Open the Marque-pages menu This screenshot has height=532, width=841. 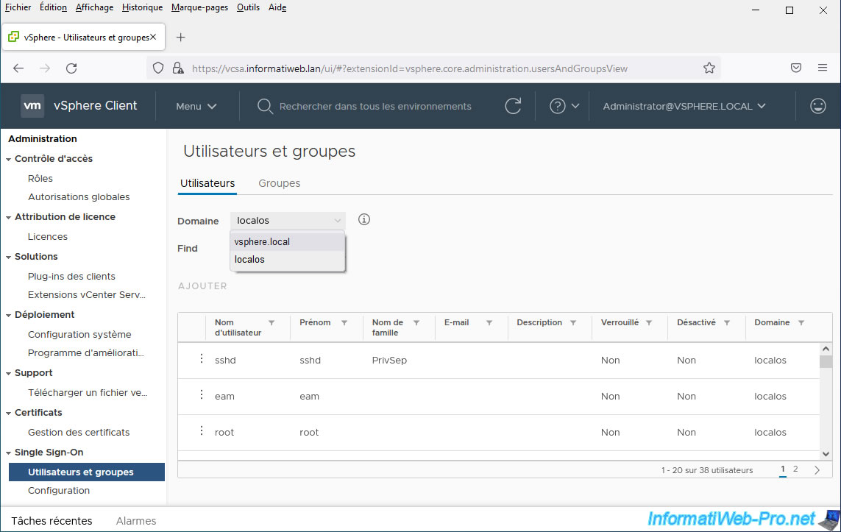click(199, 7)
